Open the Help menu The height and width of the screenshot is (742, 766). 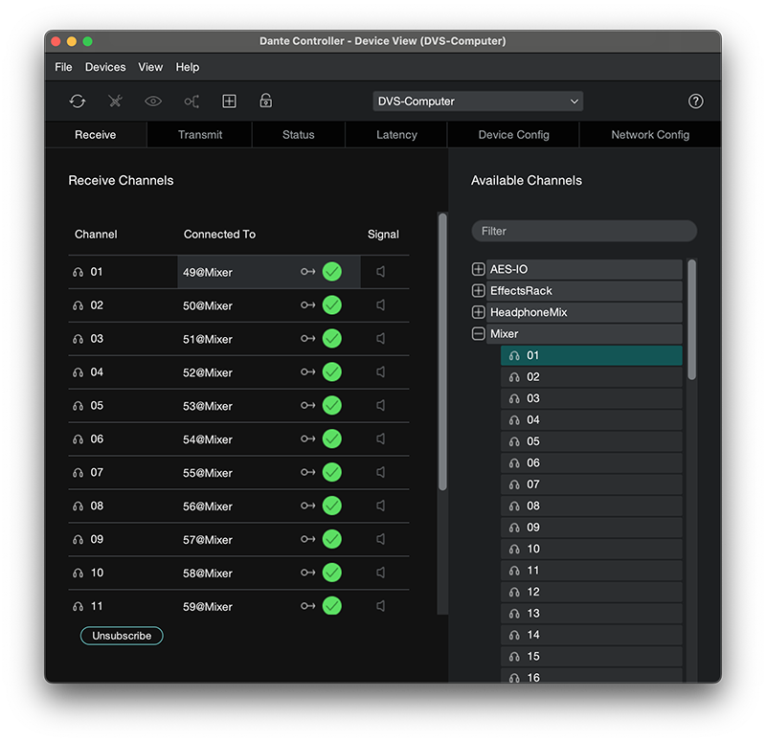click(x=188, y=67)
